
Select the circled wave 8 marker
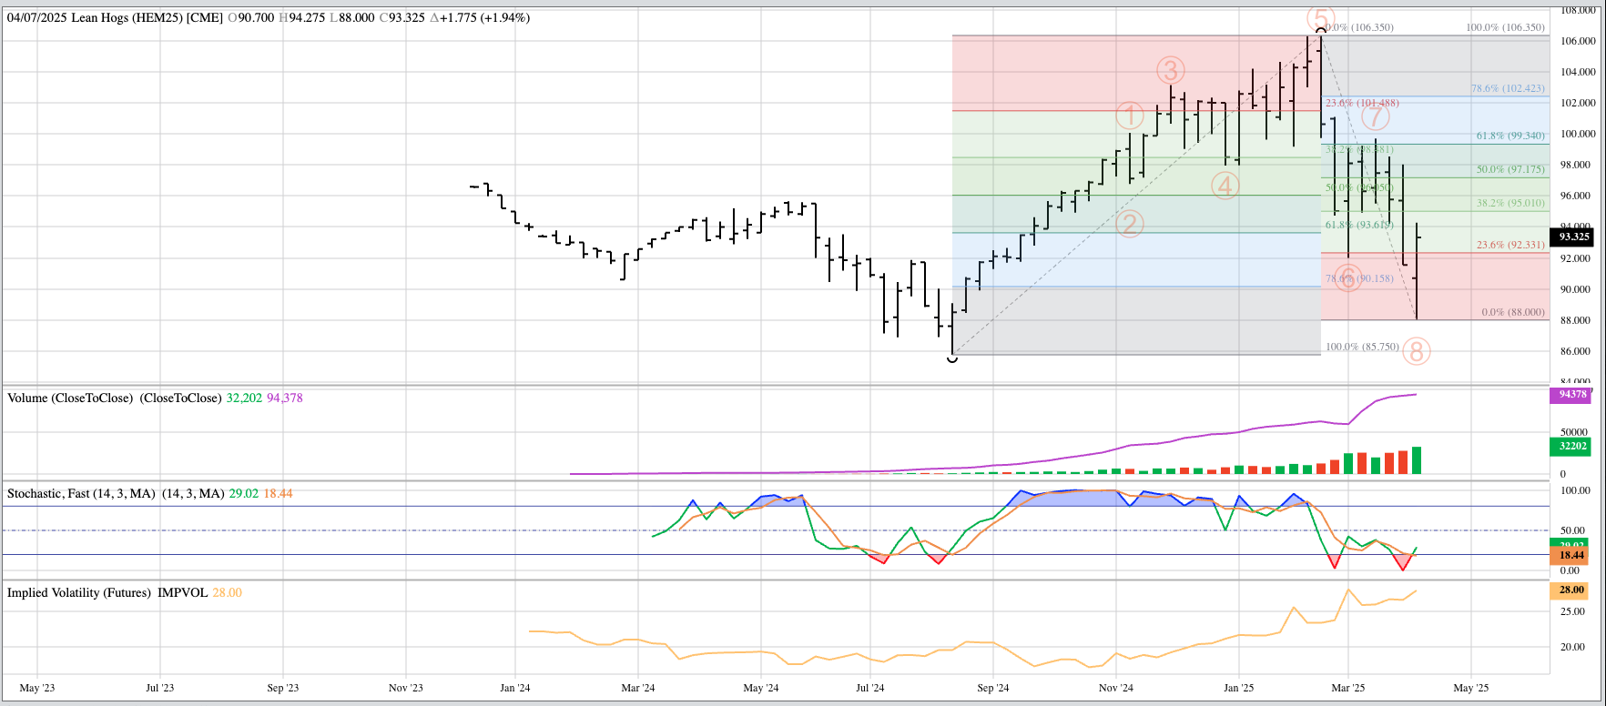[1416, 351]
